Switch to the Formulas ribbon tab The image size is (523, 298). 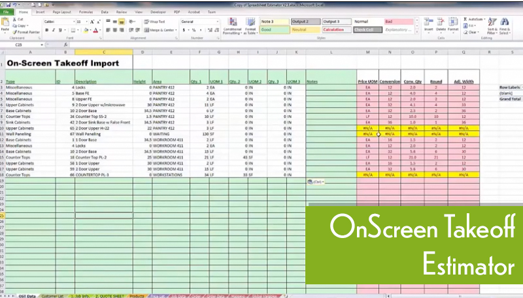[x=86, y=12]
